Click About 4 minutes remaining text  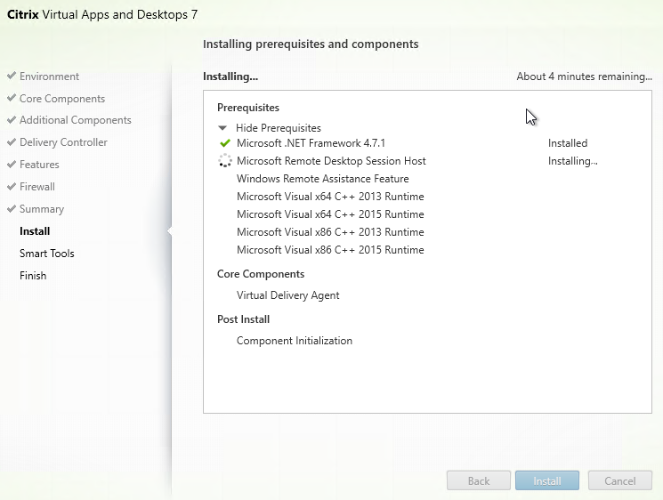585,77
